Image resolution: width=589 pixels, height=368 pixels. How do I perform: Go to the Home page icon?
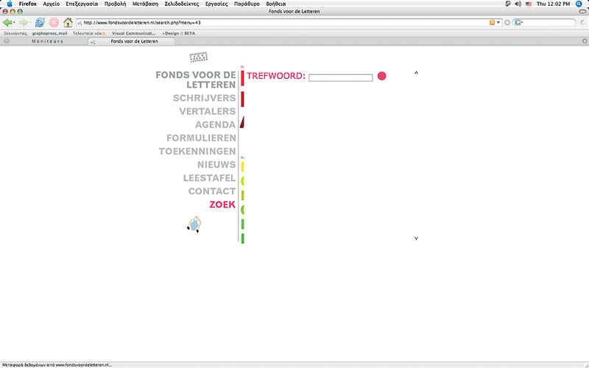[x=68, y=23]
